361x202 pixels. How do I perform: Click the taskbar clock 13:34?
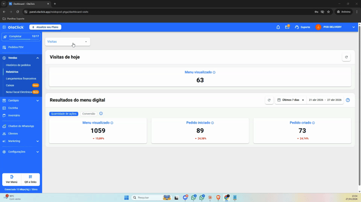click(351, 198)
